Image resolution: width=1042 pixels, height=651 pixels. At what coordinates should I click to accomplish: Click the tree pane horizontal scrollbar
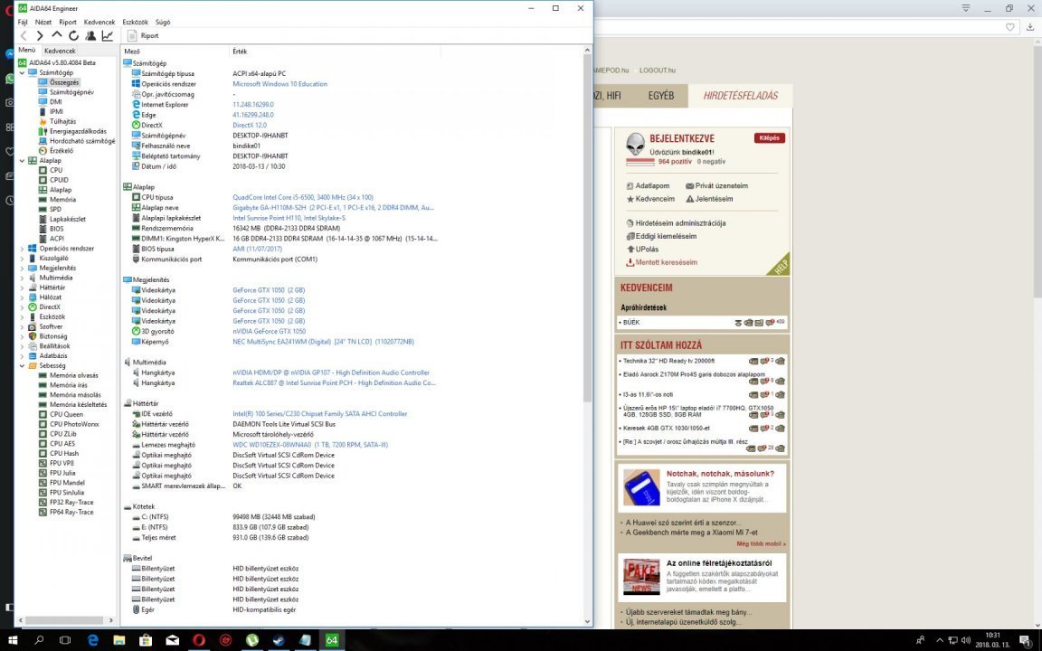coord(63,619)
